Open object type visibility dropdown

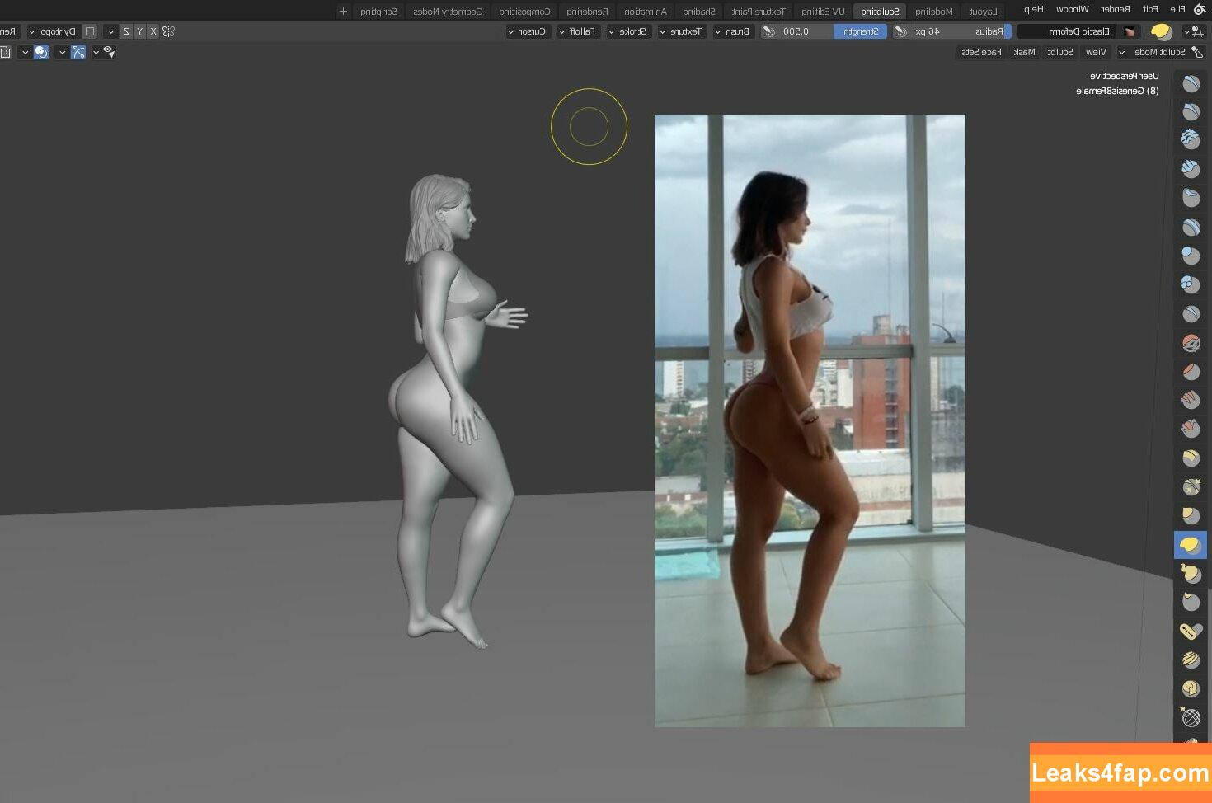click(105, 52)
